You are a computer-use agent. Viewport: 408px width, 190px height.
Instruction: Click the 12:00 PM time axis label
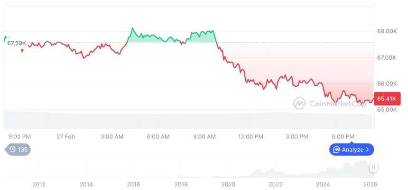pos(250,136)
